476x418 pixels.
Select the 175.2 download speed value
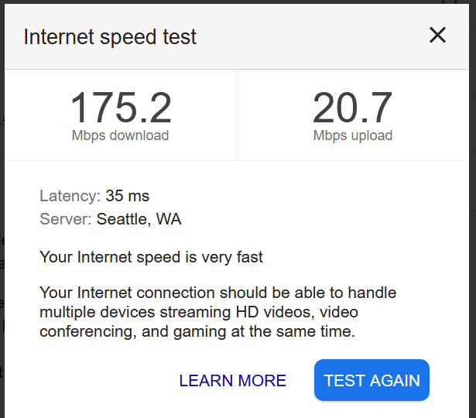[x=120, y=108]
